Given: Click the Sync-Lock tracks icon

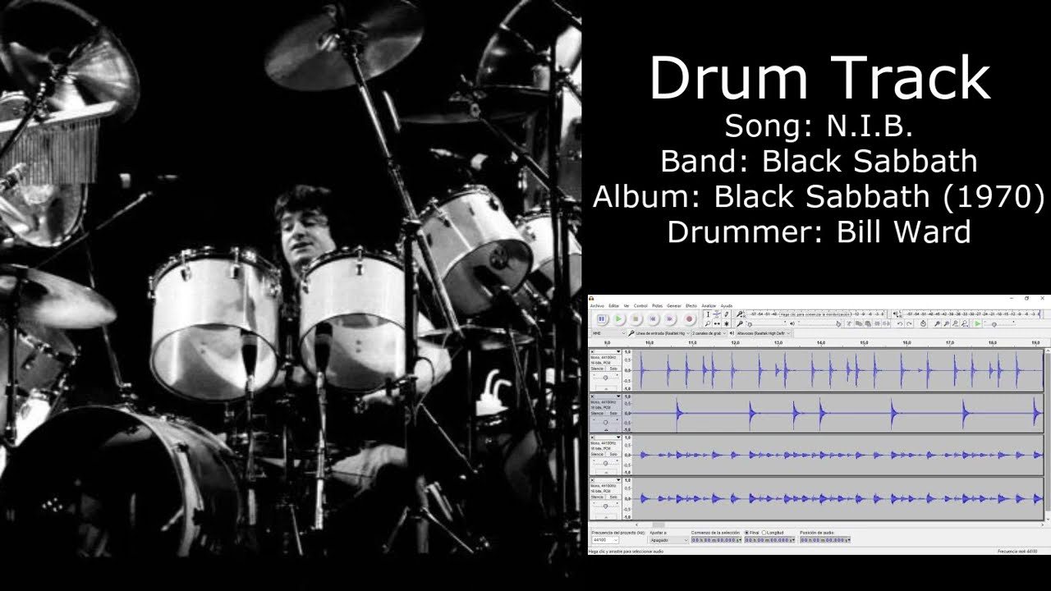Looking at the screenshot, I should click(x=923, y=323).
